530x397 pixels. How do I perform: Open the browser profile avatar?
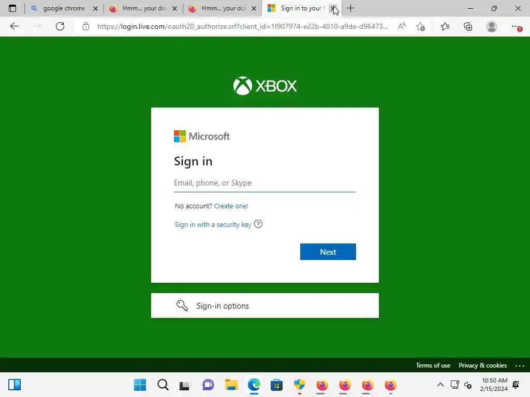click(x=492, y=26)
